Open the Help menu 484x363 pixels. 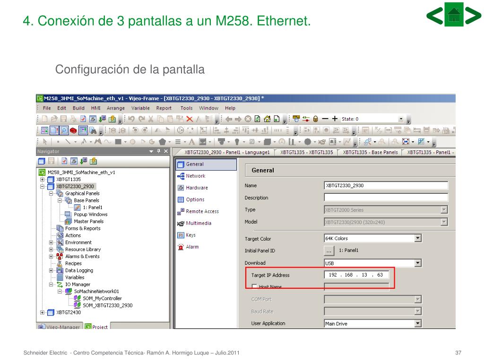pyautogui.click(x=230, y=108)
